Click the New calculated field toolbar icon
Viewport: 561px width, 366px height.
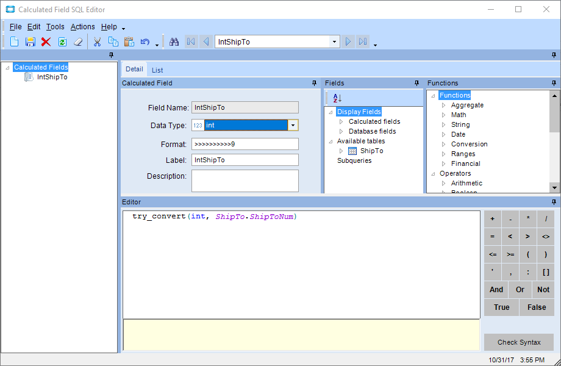[14, 42]
